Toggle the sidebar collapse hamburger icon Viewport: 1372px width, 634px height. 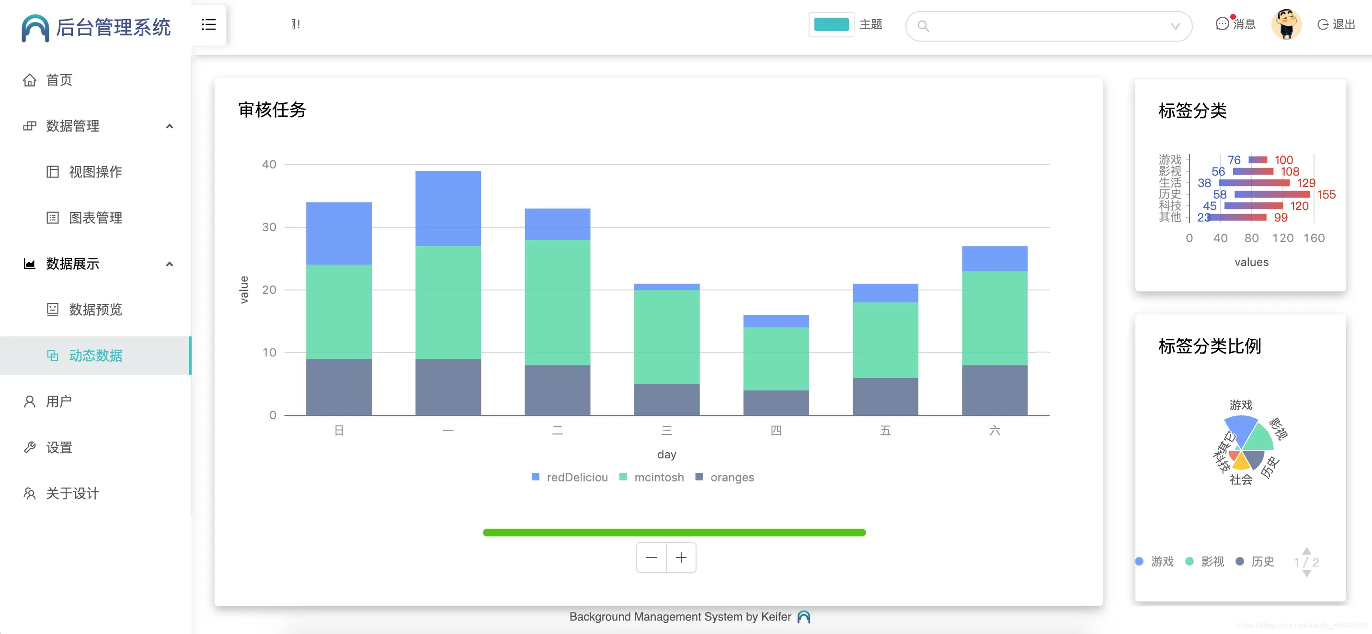tap(208, 24)
